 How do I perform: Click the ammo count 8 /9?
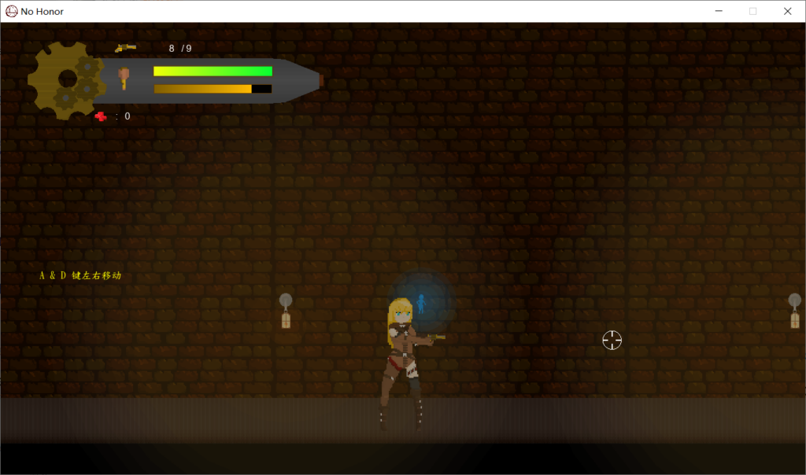[x=180, y=48]
